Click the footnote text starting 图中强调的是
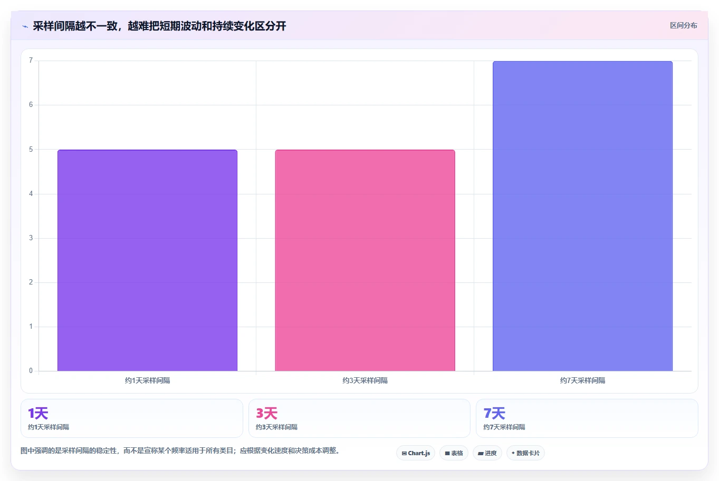This screenshot has height=481, width=719. [181, 451]
